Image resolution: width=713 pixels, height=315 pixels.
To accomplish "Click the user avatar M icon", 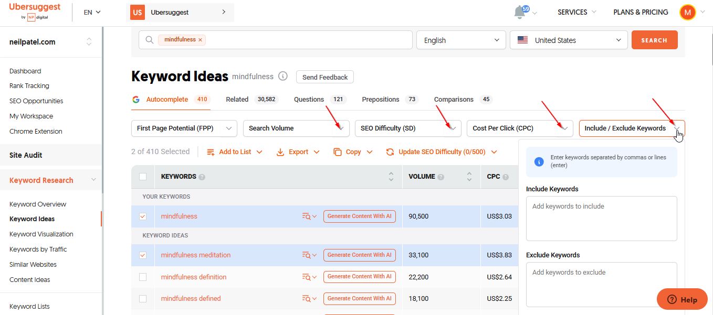I will click(x=687, y=12).
